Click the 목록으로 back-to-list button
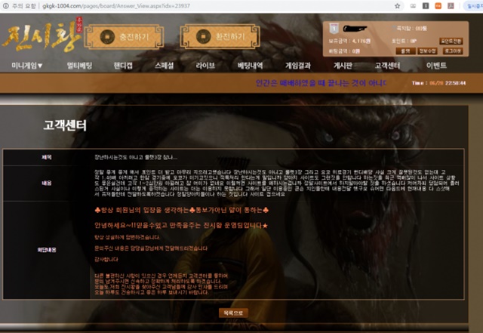Viewport: 483px width, 333px height. tap(233, 313)
